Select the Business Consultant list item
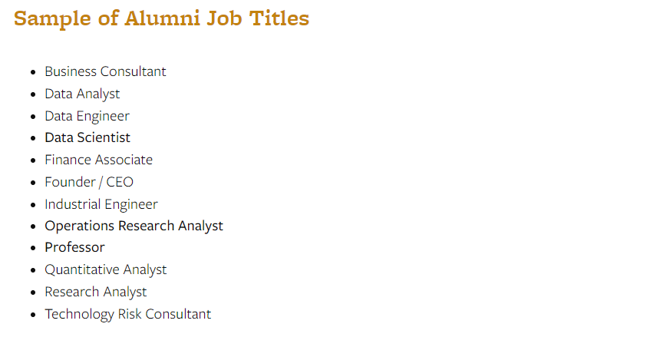Screen dimensions: 650x347 click(x=105, y=71)
